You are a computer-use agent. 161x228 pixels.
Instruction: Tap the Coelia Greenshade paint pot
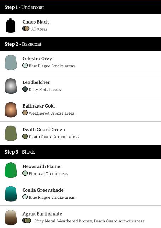click(x=11, y=194)
